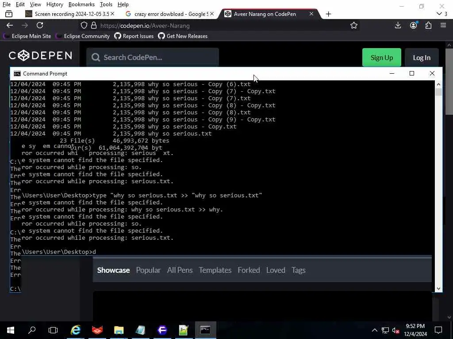Click the Command Prompt scrollbar up arrow
453x339 pixels.
pos(438,84)
